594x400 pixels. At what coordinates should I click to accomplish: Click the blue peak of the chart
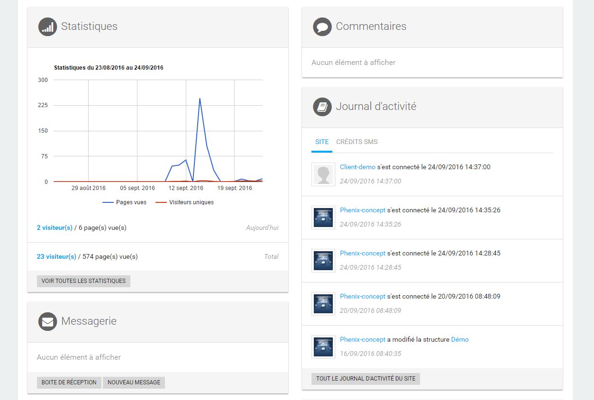(x=200, y=99)
